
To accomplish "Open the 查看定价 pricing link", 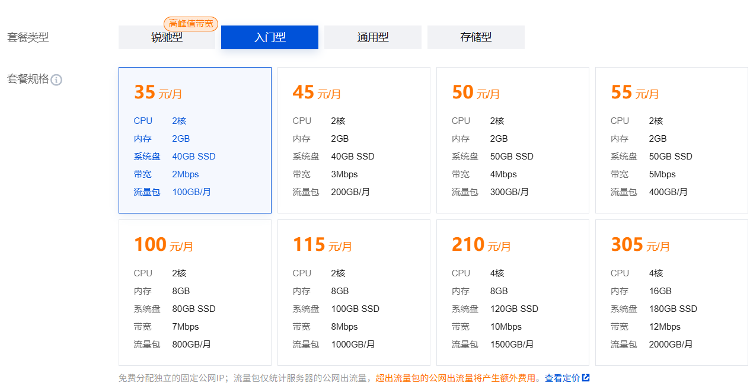I will (562, 378).
